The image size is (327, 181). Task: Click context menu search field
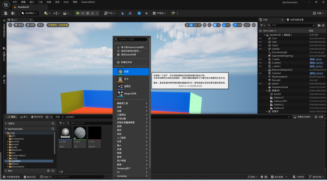(x=131, y=39)
